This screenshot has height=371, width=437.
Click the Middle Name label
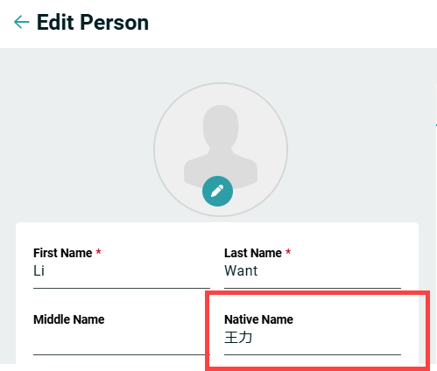[x=69, y=319]
